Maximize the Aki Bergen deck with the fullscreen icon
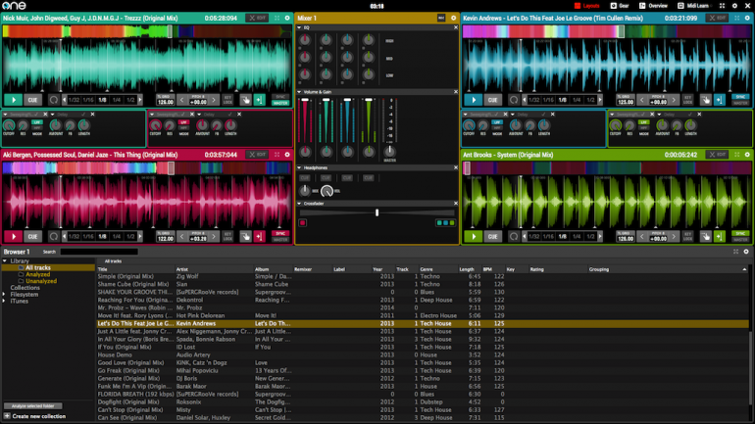The width and height of the screenshot is (755, 424). tap(277, 155)
